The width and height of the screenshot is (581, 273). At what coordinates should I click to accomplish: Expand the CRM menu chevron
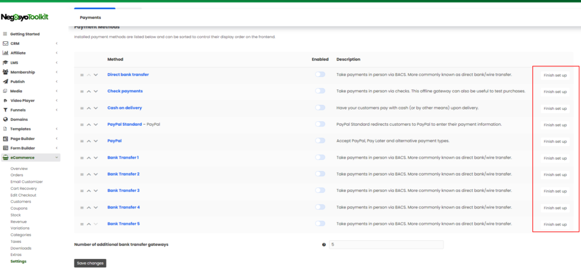click(x=57, y=43)
